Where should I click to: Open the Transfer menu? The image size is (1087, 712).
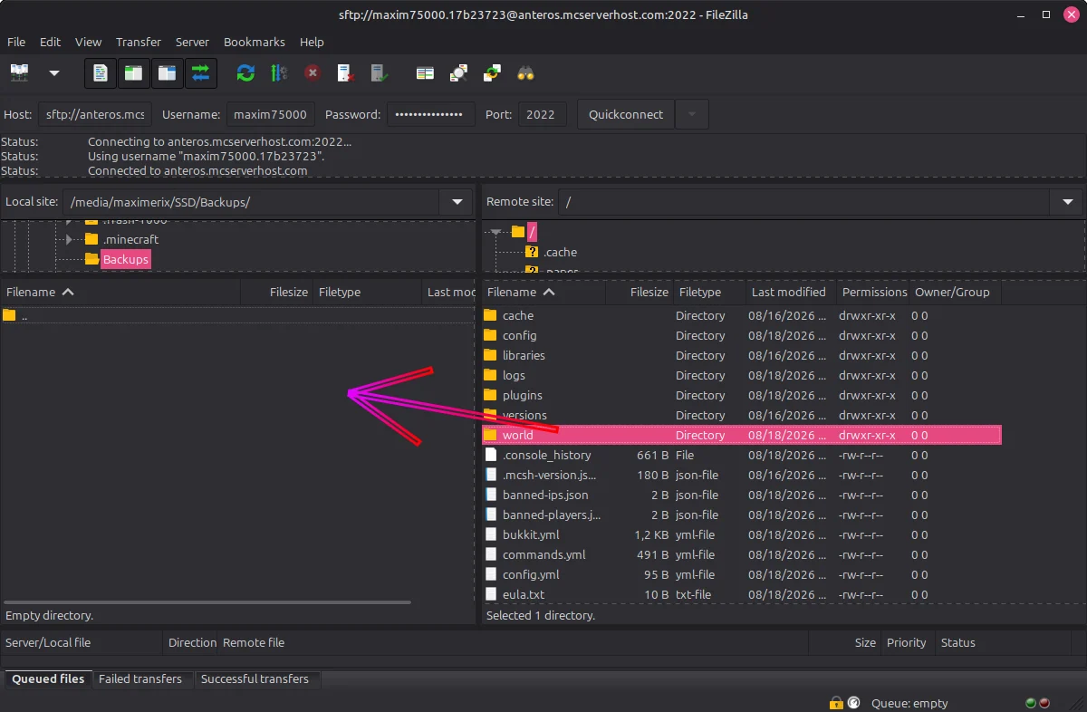tap(139, 42)
